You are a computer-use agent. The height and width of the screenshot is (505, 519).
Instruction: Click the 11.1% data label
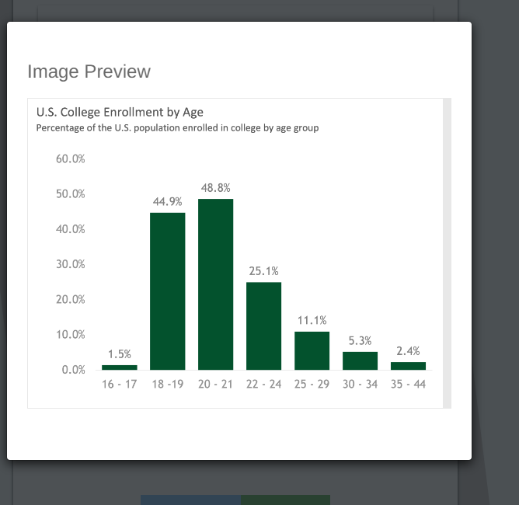(312, 320)
